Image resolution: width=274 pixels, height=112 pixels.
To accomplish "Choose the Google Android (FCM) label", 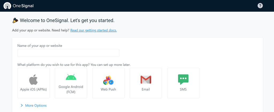I will click(x=71, y=89).
